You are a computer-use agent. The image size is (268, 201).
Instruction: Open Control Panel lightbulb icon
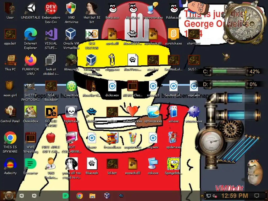point(10,112)
